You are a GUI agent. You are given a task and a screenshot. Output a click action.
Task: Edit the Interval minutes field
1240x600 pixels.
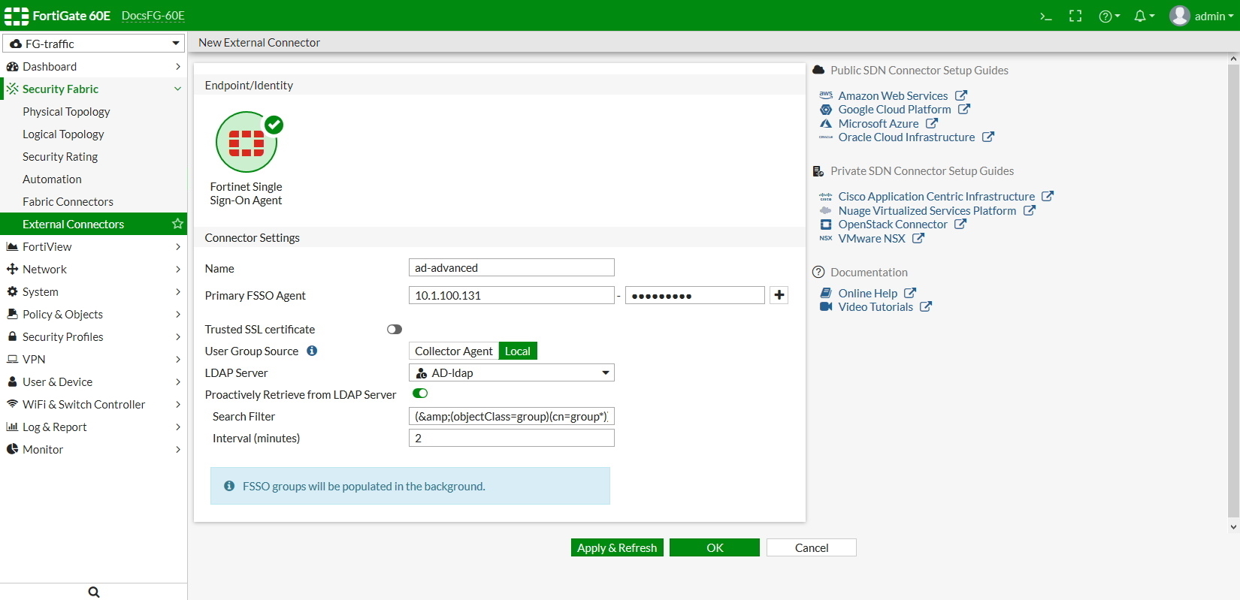click(x=512, y=438)
